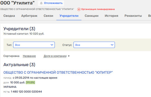Switch to the Арбитраж tab

point(29,16)
